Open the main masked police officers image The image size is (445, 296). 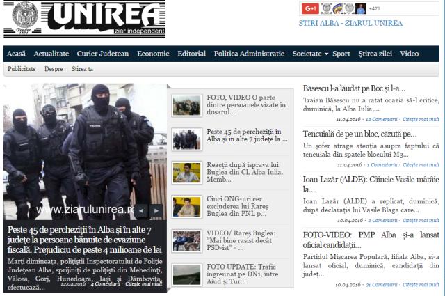click(x=85, y=152)
